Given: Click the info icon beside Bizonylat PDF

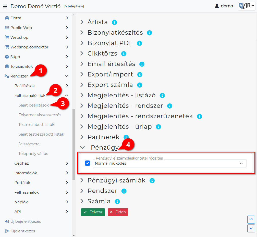Looking at the screenshot, I should pos(139,43).
